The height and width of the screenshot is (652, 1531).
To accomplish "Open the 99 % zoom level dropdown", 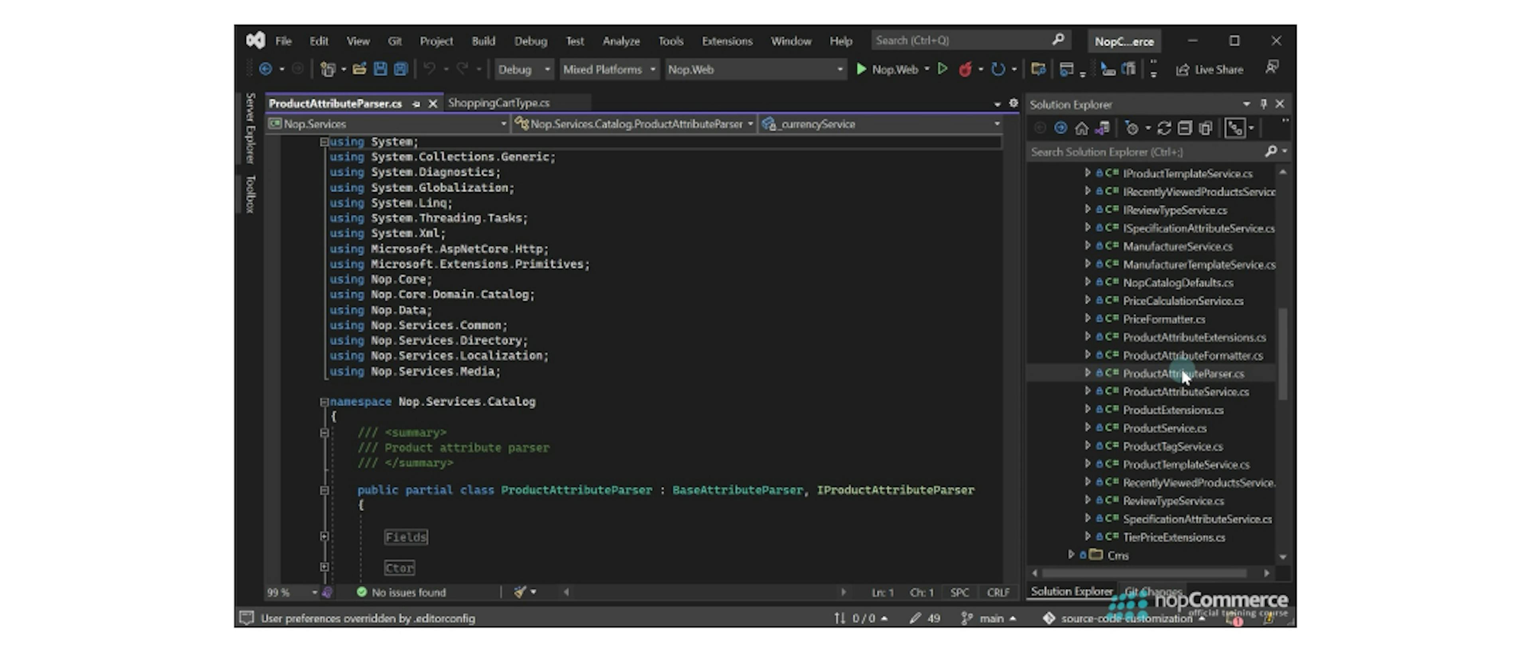I will [292, 592].
